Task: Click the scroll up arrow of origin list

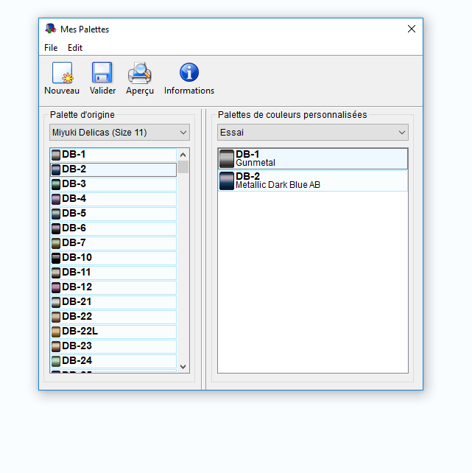Action: [183, 155]
